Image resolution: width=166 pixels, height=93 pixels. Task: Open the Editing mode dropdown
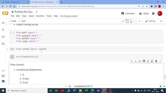(150, 21)
